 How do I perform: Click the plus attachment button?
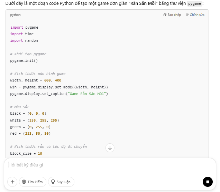click(x=12, y=182)
